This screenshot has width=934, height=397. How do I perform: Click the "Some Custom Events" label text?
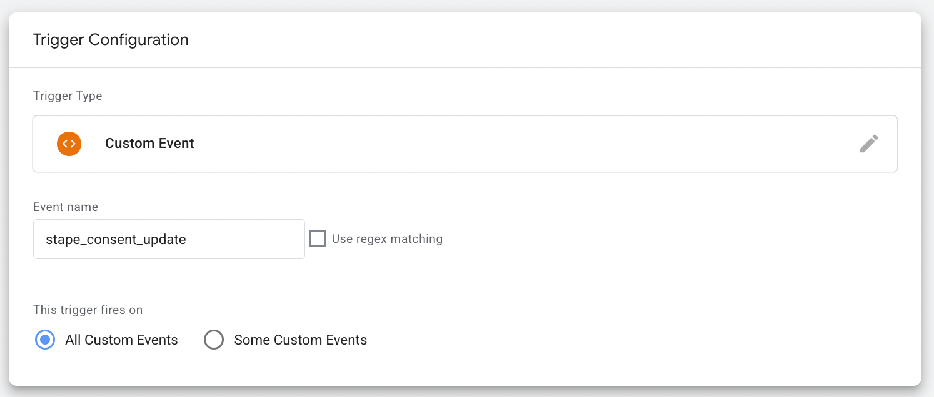click(x=300, y=340)
